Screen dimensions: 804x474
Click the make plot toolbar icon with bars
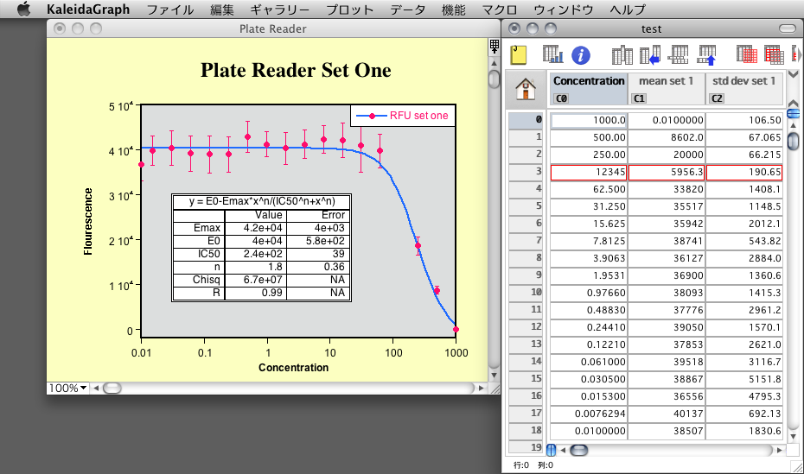552,54
